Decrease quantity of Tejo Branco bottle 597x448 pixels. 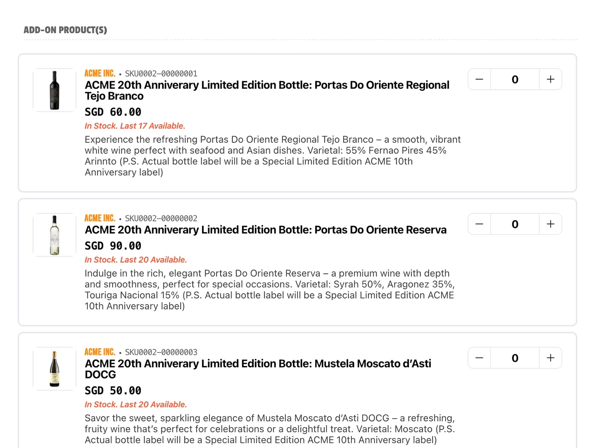(x=479, y=79)
